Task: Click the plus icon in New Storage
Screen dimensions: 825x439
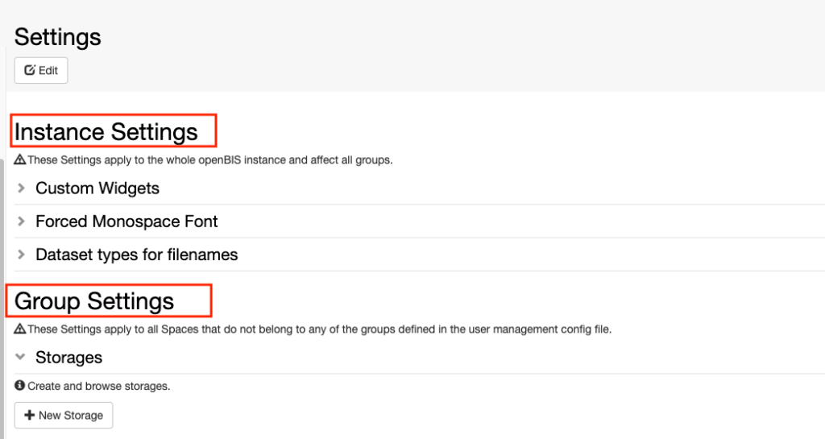Action: coord(30,415)
